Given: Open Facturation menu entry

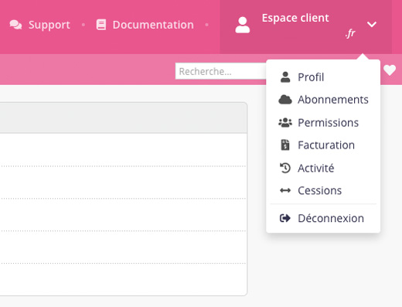Looking at the screenshot, I should coord(323,145).
